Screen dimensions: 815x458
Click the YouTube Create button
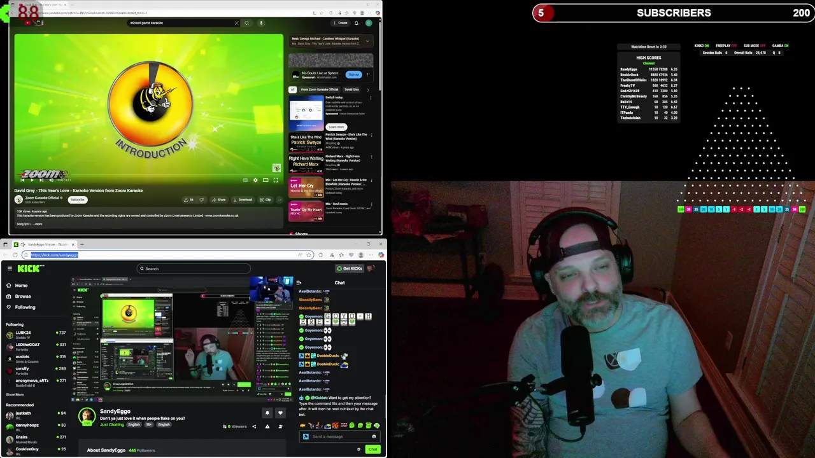point(342,23)
